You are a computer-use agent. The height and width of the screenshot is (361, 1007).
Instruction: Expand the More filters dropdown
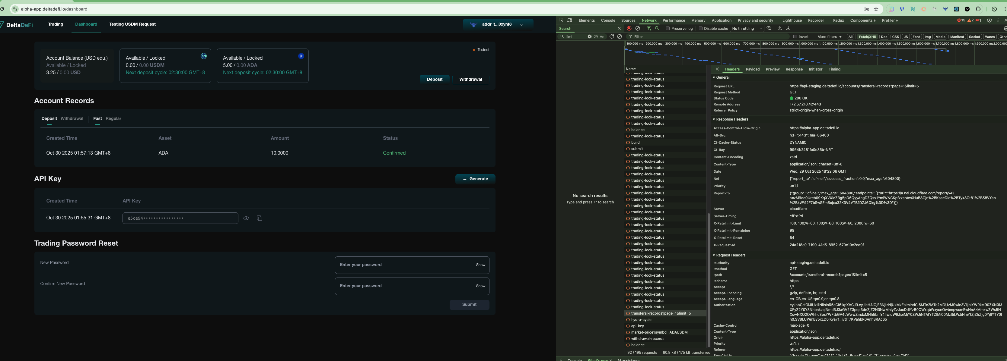829,37
